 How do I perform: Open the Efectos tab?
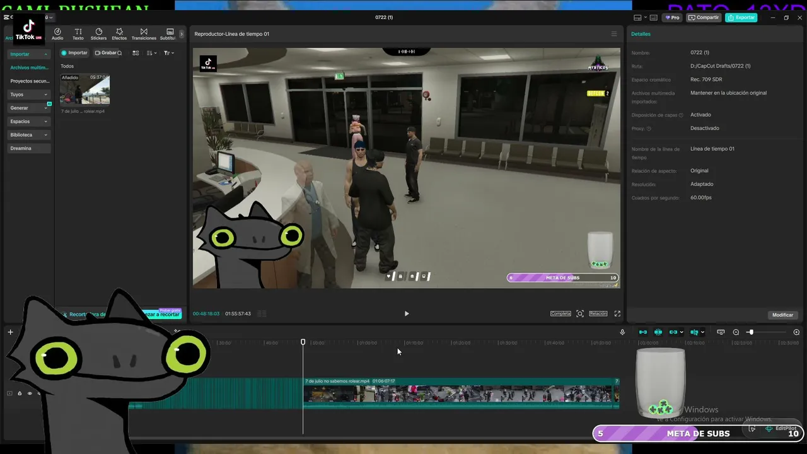119,34
